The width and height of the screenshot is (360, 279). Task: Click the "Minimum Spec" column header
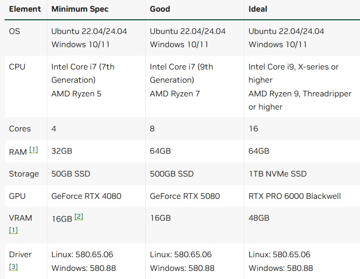tap(80, 9)
